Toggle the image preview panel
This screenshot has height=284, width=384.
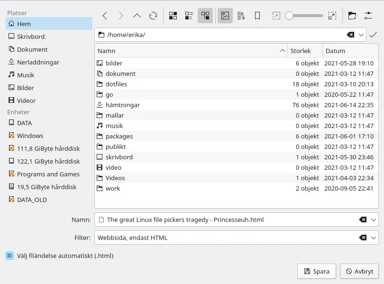click(224, 15)
